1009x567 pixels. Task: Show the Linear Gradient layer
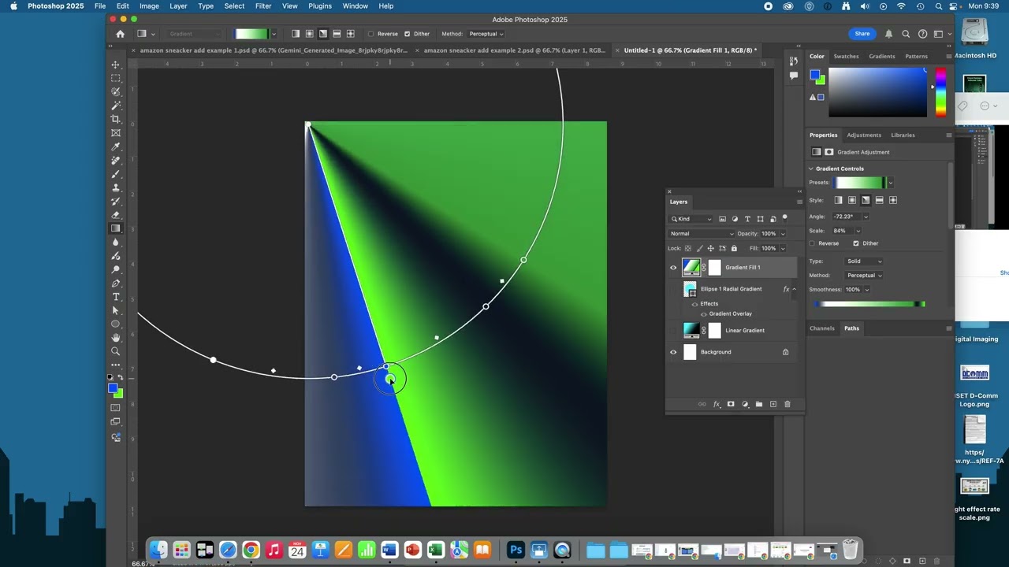pyautogui.click(x=673, y=331)
